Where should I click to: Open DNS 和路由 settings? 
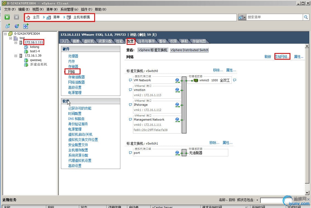pos(76,119)
